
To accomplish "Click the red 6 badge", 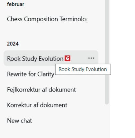I will pos(67,58).
